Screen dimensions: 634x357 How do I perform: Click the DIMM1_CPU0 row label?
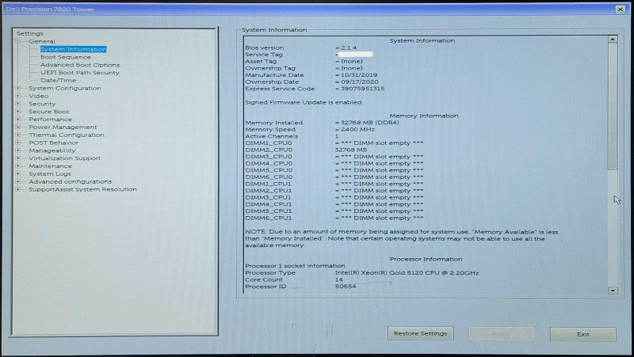(269, 143)
